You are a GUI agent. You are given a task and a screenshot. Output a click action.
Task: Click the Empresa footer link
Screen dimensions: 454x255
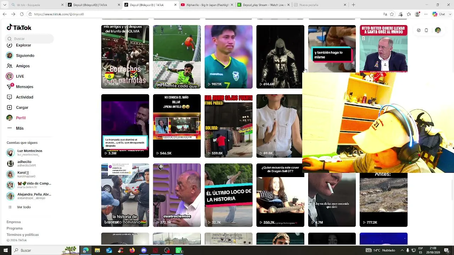(x=13, y=222)
